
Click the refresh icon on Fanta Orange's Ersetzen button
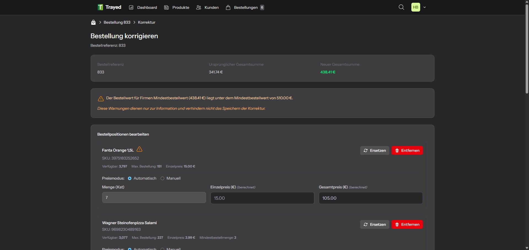(366, 150)
